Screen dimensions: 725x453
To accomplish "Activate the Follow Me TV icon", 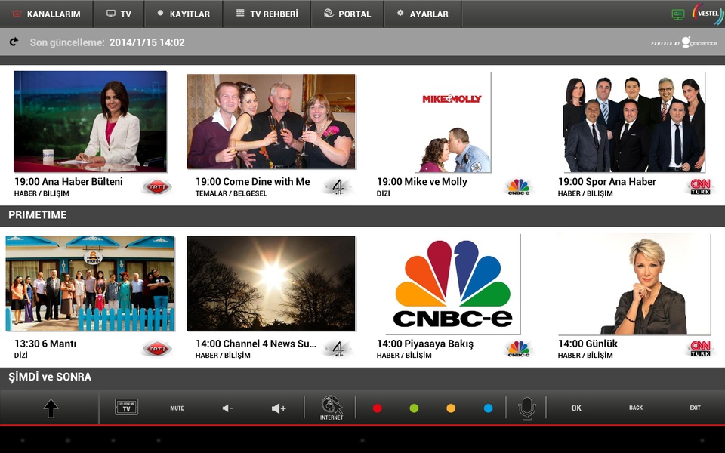I will coord(126,407).
